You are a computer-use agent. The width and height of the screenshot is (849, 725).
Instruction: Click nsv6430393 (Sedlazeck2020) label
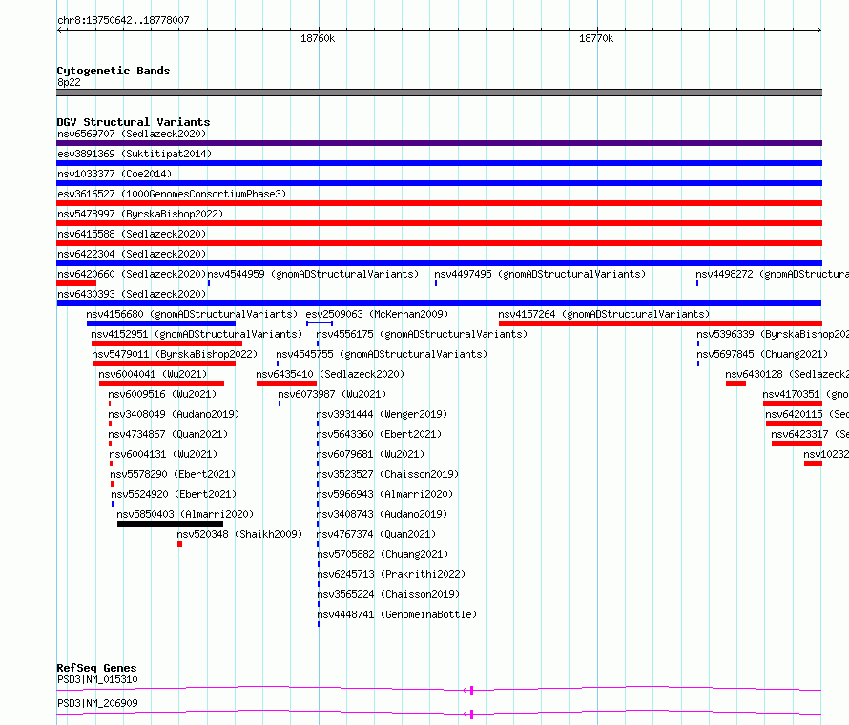132,294
